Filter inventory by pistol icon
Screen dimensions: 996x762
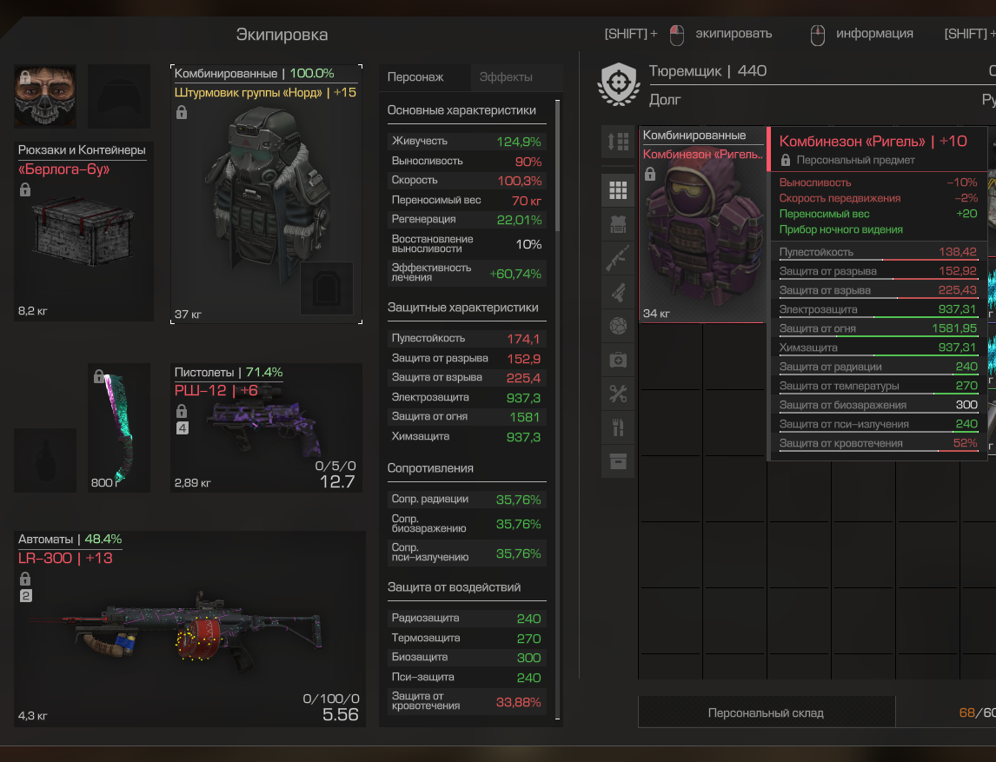[x=618, y=292]
